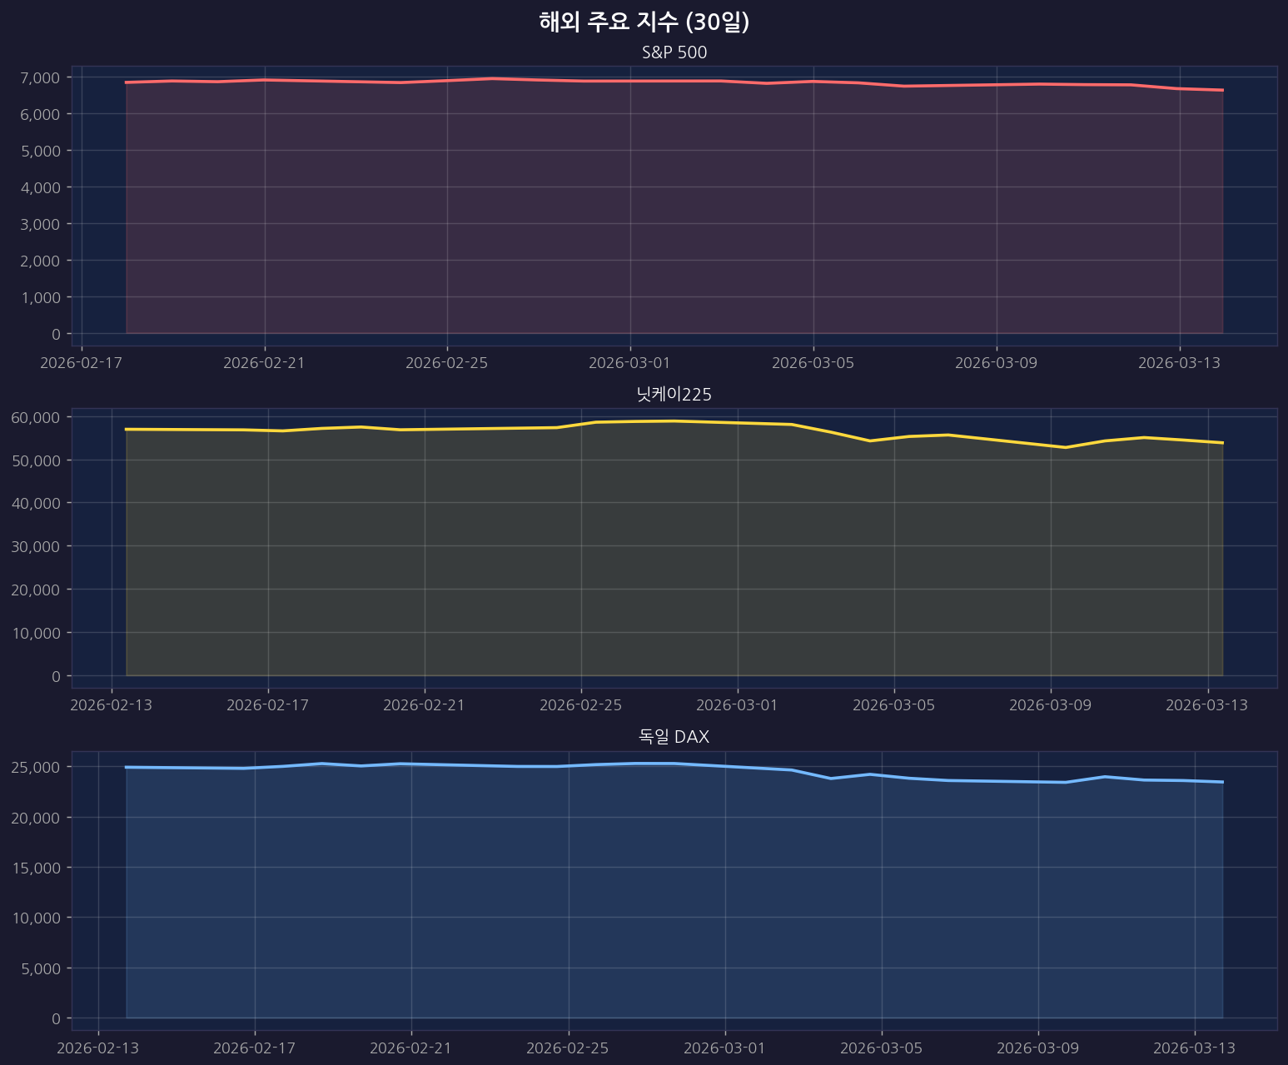The width and height of the screenshot is (1288, 1065).
Task: Click the 닛케이225 chart title
Action: point(674,395)
